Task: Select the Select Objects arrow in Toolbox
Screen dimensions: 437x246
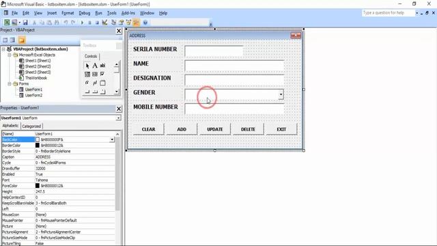Action: click(x=87, y=66)
